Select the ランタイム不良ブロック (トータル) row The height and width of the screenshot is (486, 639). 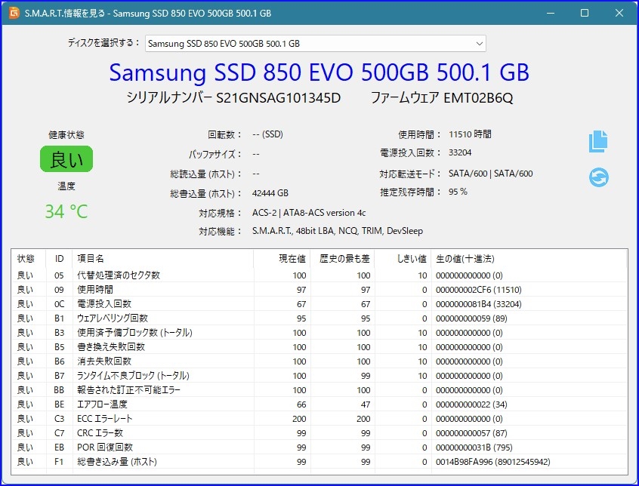319,376
